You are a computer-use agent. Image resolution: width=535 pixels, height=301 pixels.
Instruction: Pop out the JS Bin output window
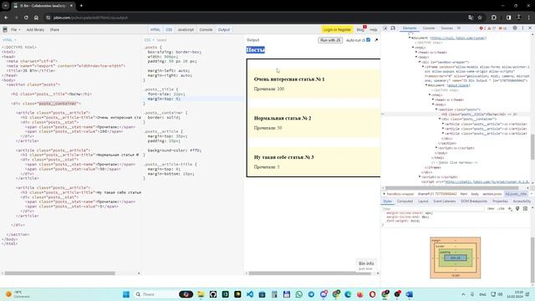[376, 40]
